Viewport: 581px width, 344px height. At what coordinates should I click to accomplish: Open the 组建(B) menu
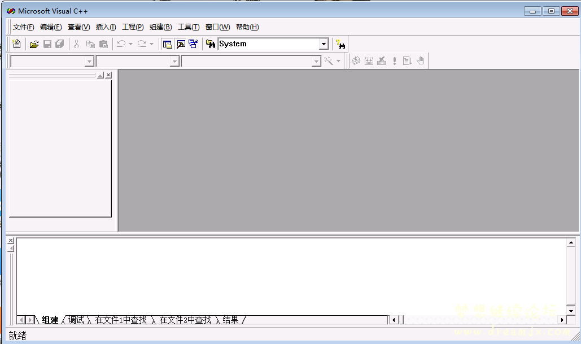pyautogui.click(x=160, y=27)
